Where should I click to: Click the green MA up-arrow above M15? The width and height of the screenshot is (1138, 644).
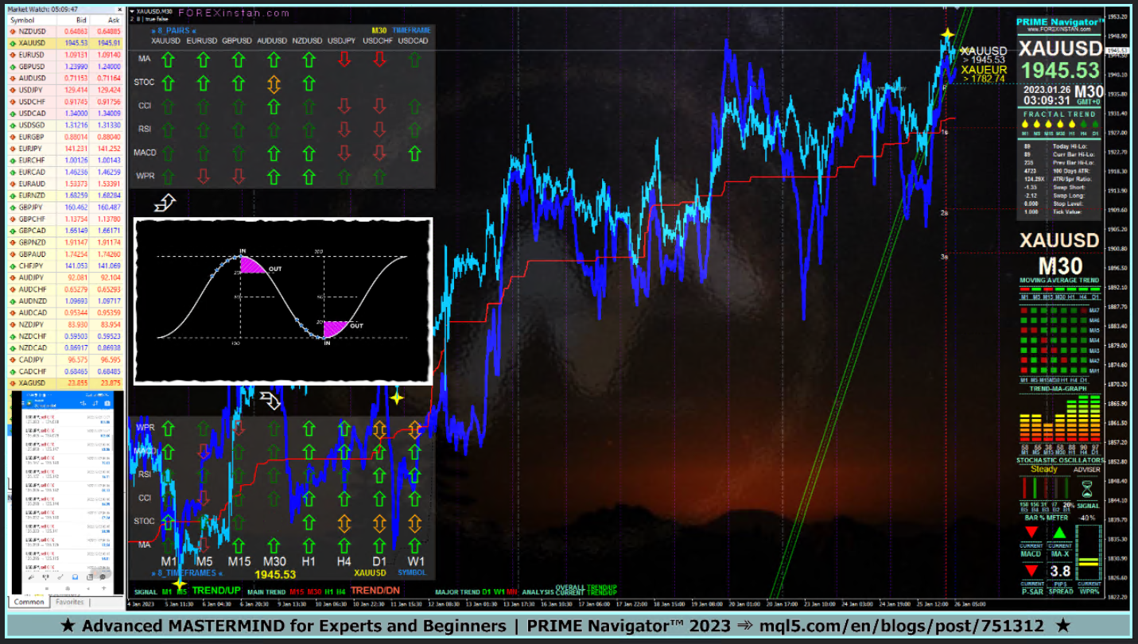(239, 546)
